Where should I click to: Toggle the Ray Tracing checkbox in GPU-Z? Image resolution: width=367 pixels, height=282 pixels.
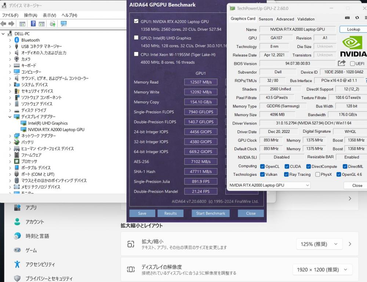286,174
